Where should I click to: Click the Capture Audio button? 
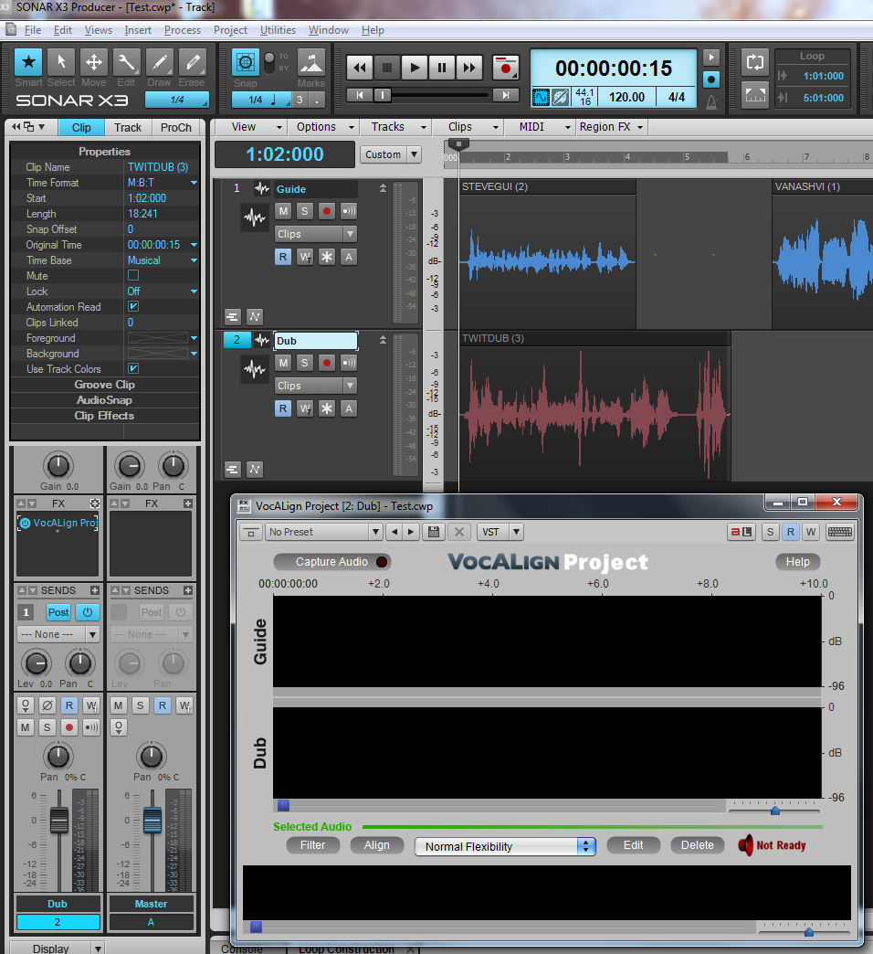pos(331,562)
